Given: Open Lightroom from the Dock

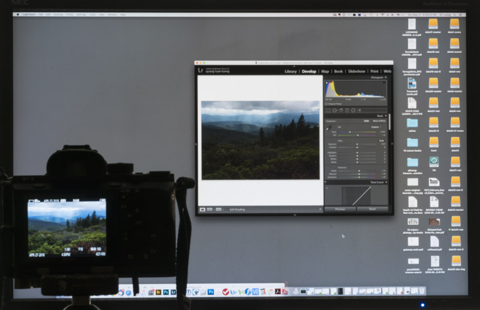Looking at the screenshot, I should (173, 292).
